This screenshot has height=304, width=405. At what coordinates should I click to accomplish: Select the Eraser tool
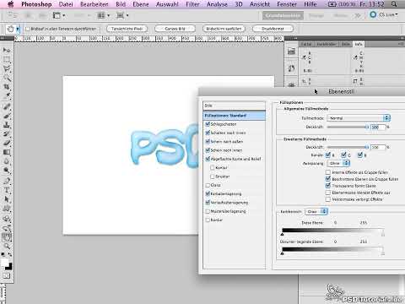(7, 143)
